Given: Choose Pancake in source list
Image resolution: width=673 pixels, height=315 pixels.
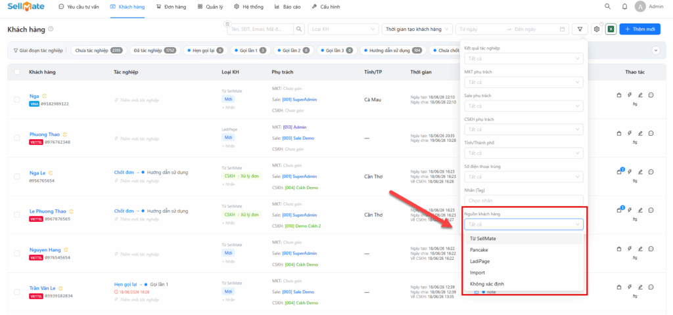Looking at the screenshot, I should (524, 249).
